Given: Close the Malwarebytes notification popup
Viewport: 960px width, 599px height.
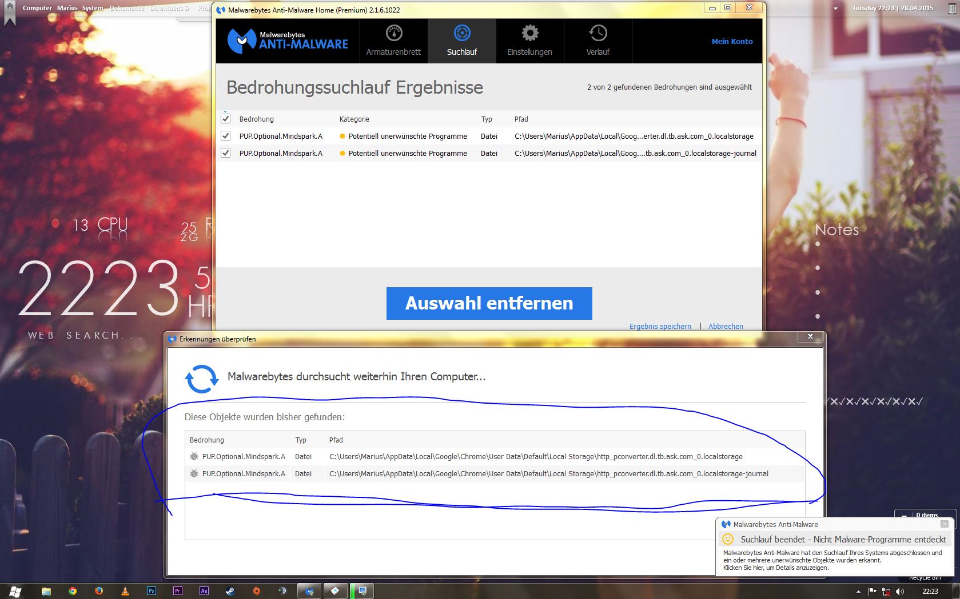Looking at the screenshot, I should 944,524.
